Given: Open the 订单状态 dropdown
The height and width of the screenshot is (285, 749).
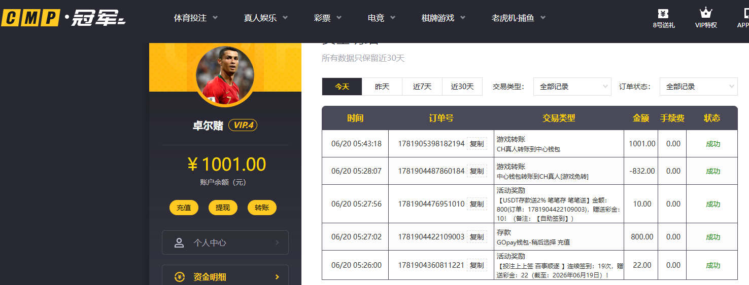Looking at the screenshot, I should pos(698,87).
